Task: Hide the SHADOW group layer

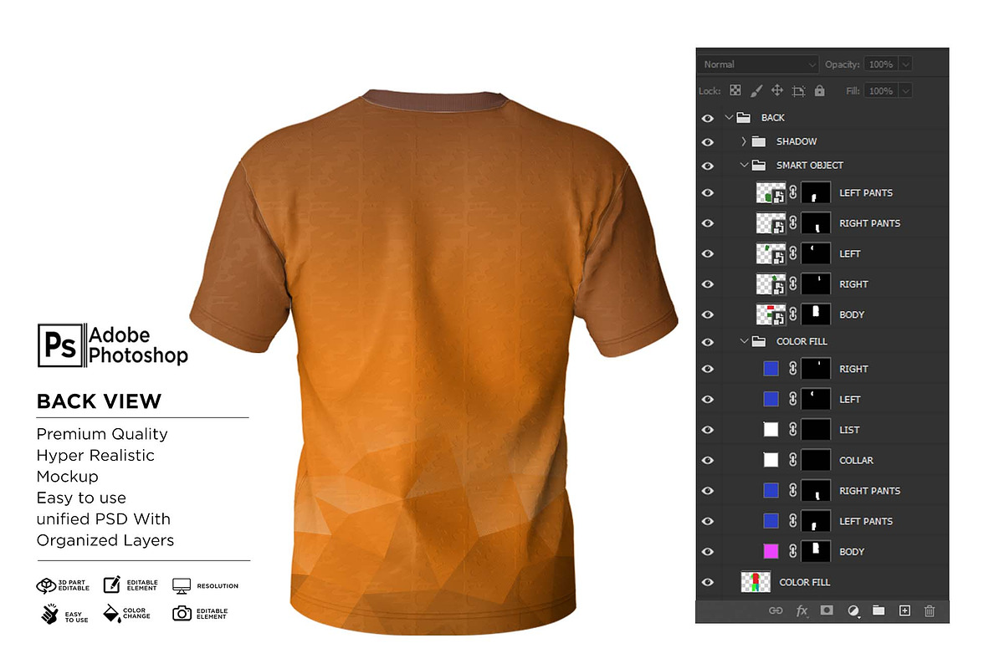Action: [x=708, y=141]
